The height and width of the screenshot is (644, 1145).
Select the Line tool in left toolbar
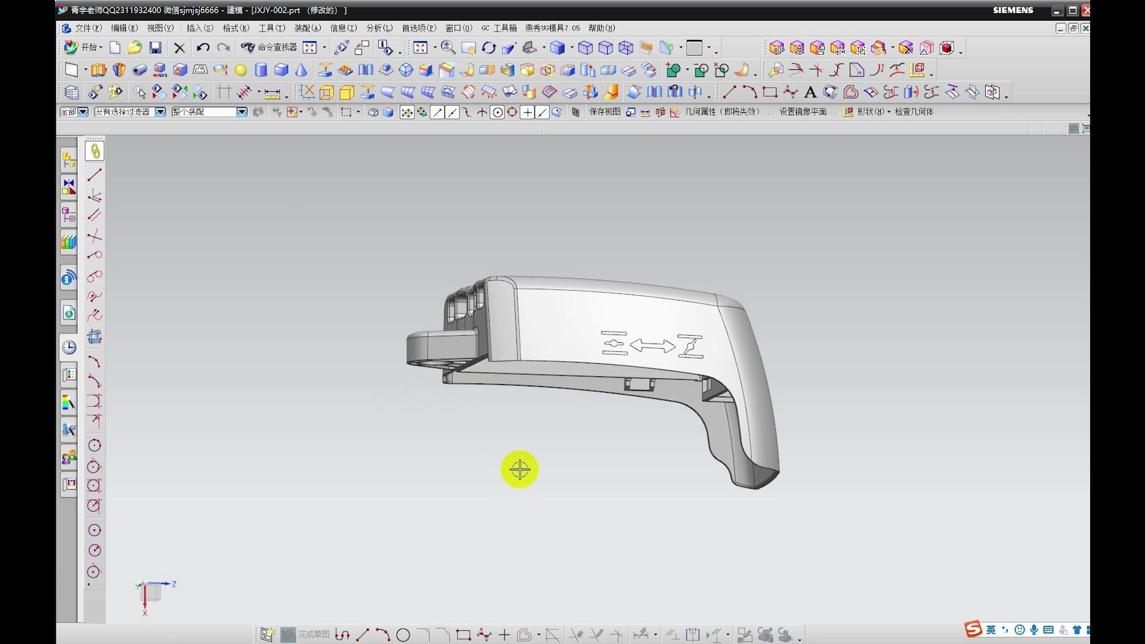[95, 175]
